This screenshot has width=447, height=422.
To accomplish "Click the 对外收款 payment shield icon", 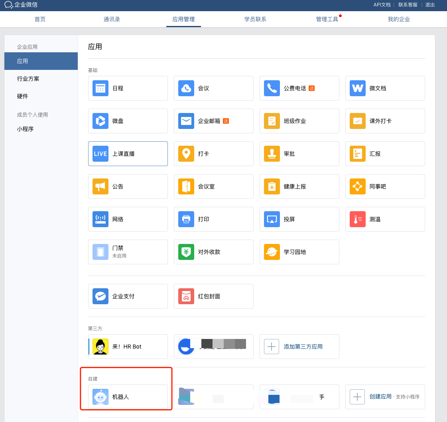I will (x=186, y=252).
